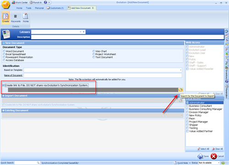The image size is (229, 165).
Task: Open the orange cube application menu
Action: click(x=5, y=5)
